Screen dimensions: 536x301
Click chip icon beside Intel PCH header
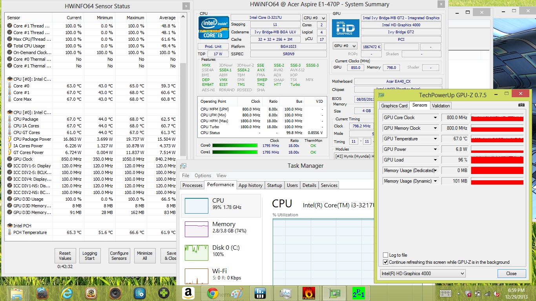click(9, 226)
